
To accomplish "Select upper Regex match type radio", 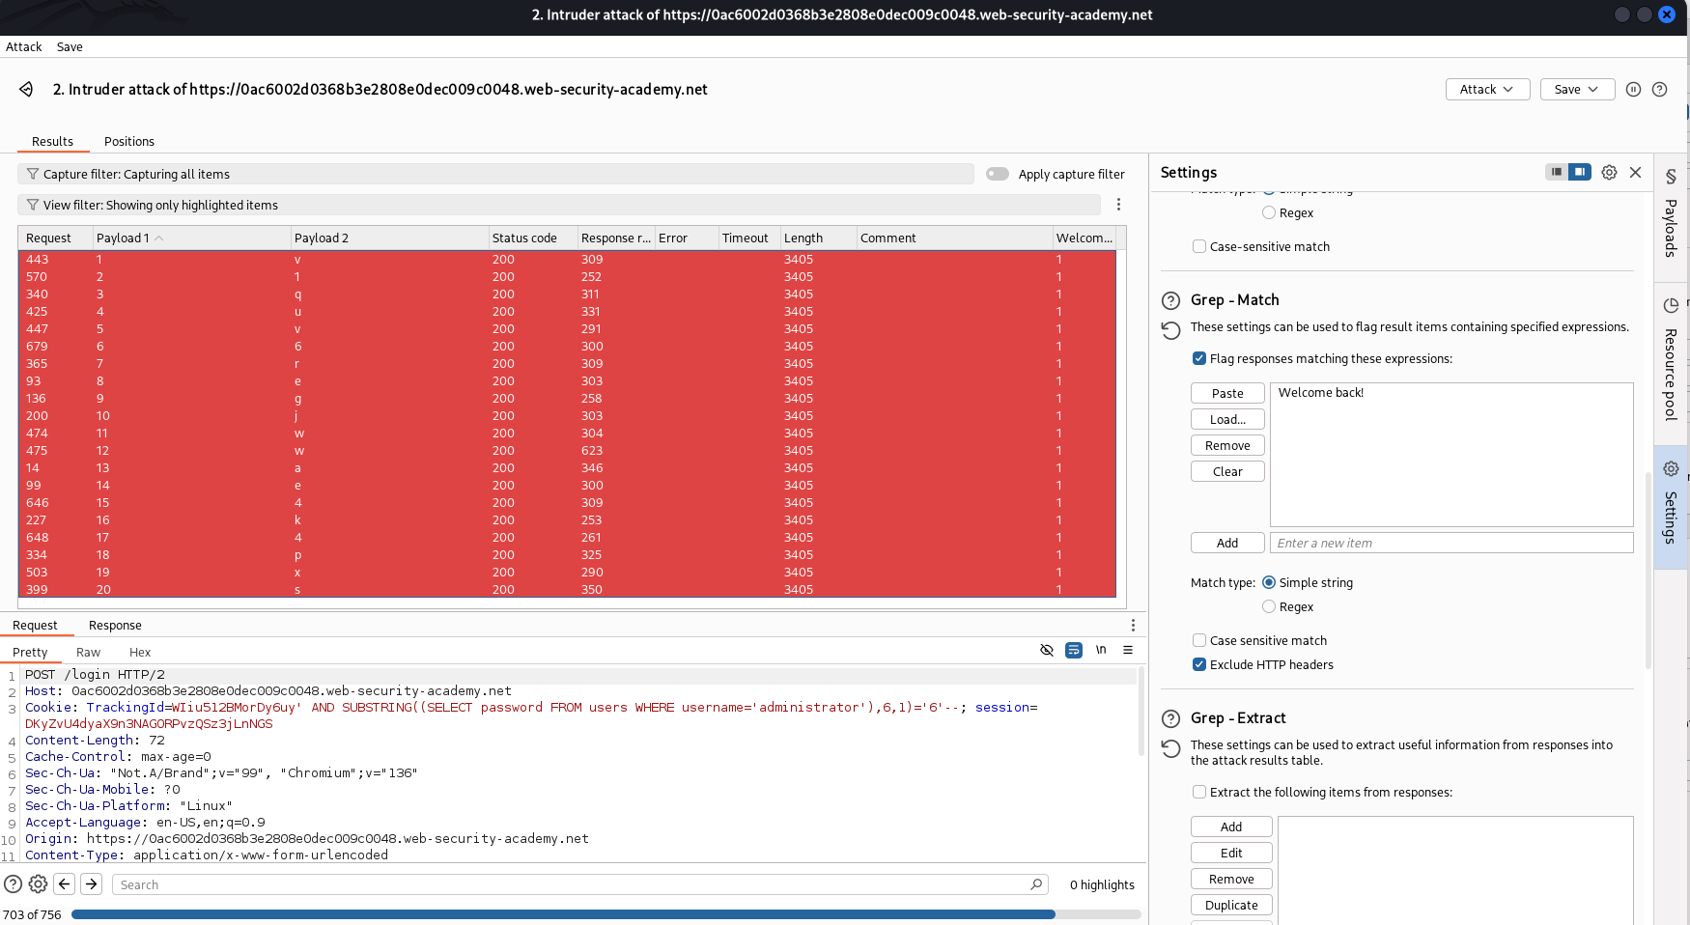I will coord(1269,212).
